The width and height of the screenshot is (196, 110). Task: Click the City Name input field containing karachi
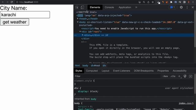click(x=25, y=15)
